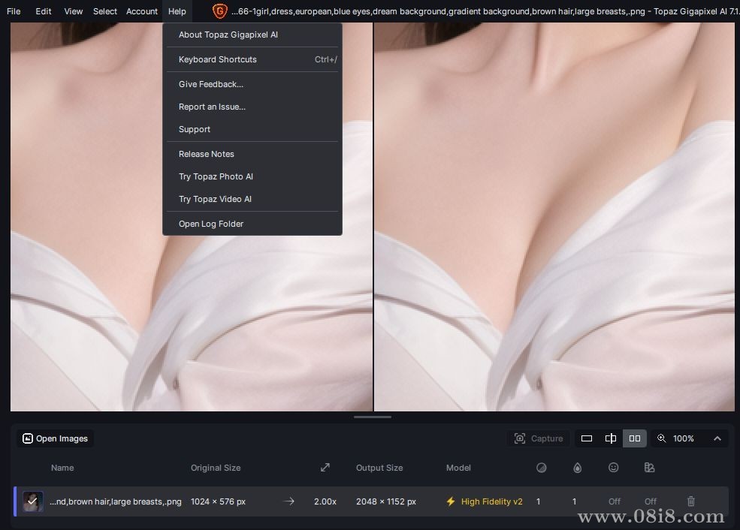This screenshot has width=740, height=530.
Task: Switch to single view layout icon
Action: [x=587, y=438]
